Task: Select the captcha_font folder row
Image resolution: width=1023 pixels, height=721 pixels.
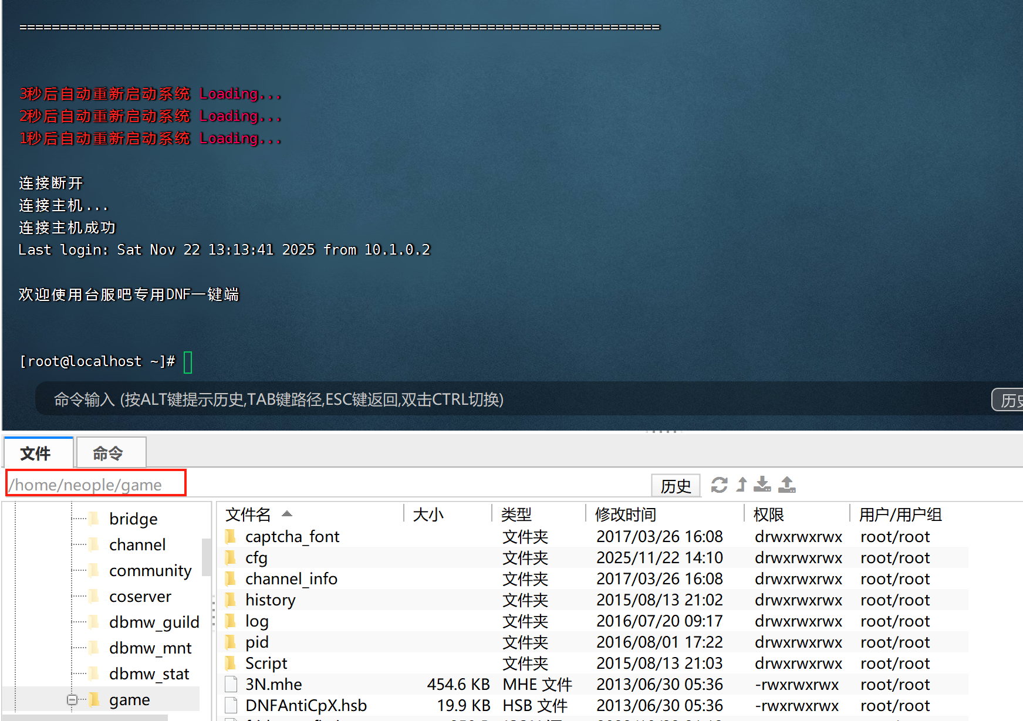Action: pyautogui.click(x=593, y=536)
